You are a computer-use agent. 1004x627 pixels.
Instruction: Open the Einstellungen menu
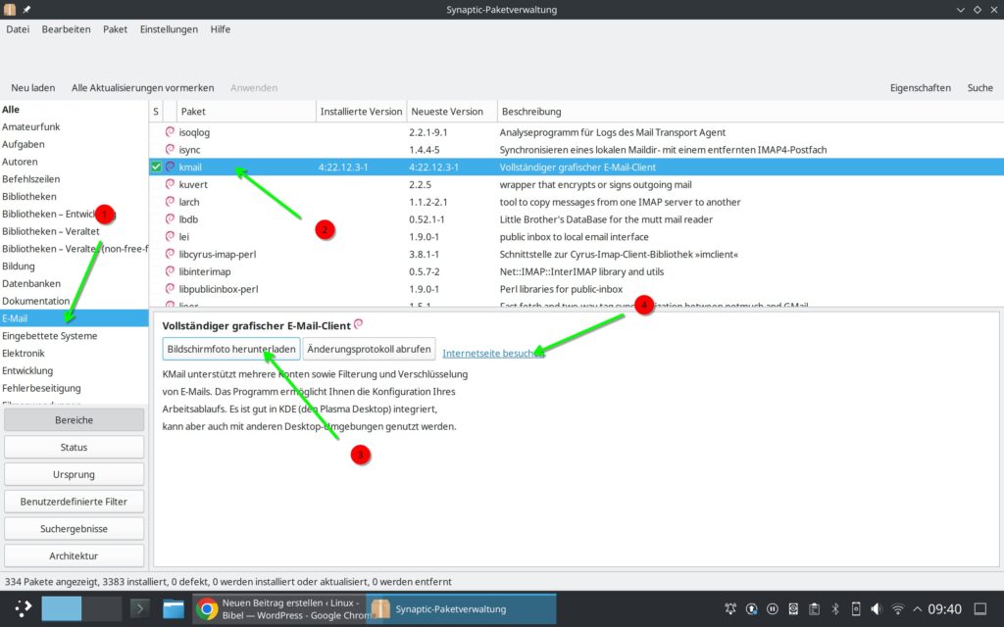coord(169,28)
